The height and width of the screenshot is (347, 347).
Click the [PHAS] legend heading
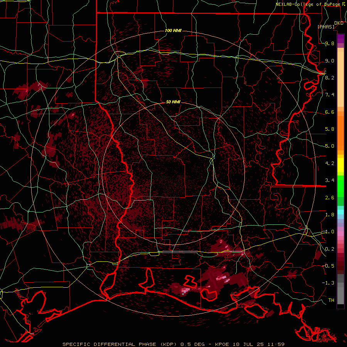coord(326,27)
